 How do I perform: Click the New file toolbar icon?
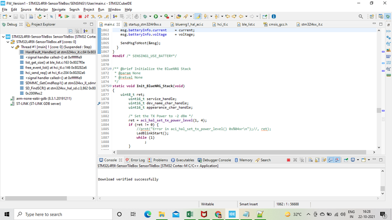[x=5, y=16]
